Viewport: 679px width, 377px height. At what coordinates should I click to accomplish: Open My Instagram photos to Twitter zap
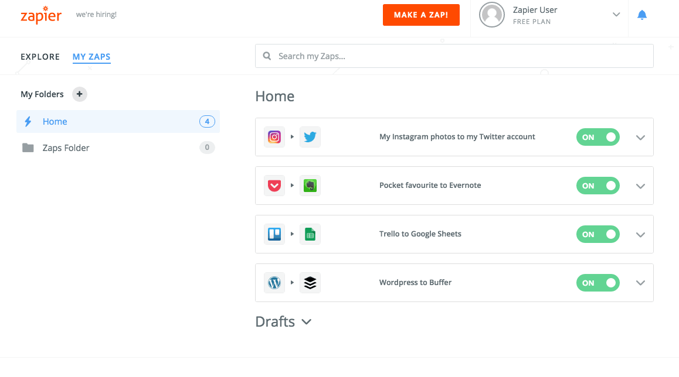(x=457, y=136)
